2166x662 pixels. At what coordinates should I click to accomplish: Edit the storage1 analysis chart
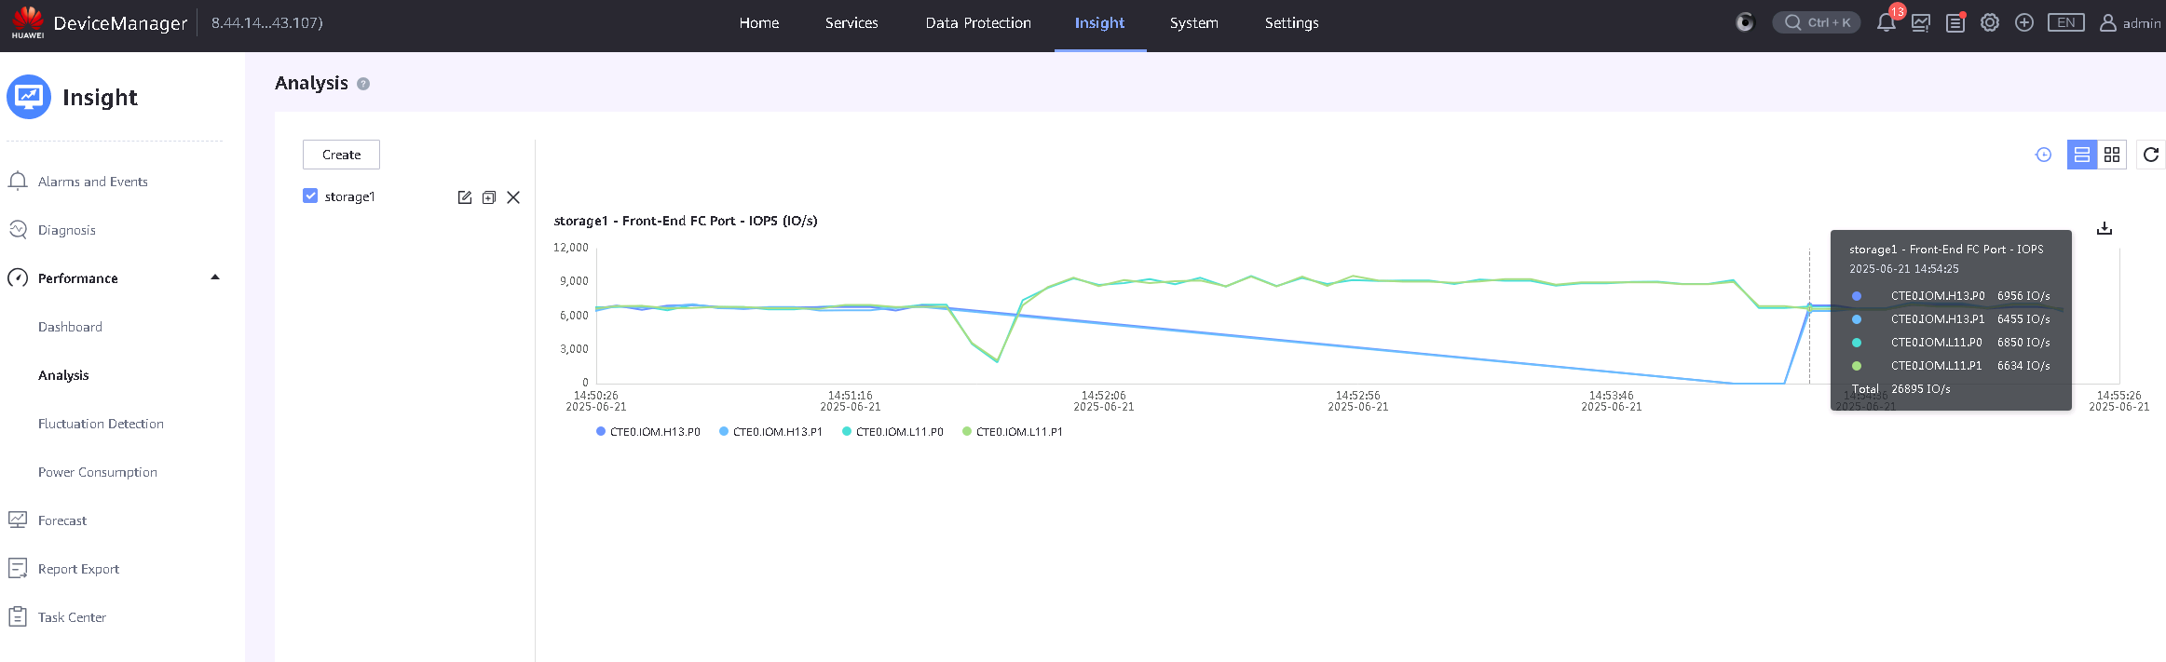tap(465, 197)
